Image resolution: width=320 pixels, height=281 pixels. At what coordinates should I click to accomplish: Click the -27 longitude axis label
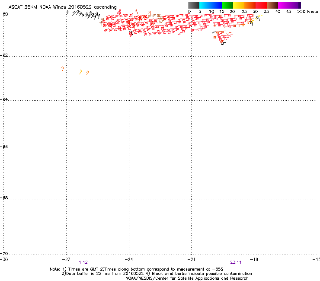click(66, 259)
